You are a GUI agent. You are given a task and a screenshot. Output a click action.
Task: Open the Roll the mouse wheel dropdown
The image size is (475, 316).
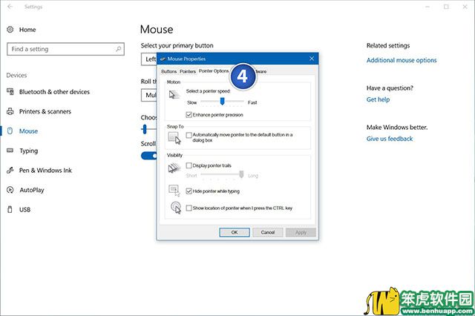point(148,95)
